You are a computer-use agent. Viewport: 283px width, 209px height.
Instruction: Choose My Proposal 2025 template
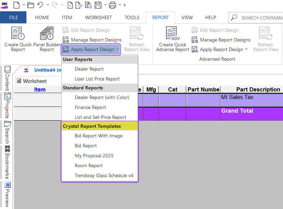[99, 156]
